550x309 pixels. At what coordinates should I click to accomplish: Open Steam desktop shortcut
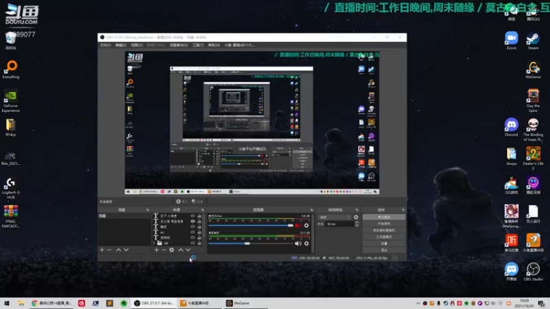(x=533, y=41)
